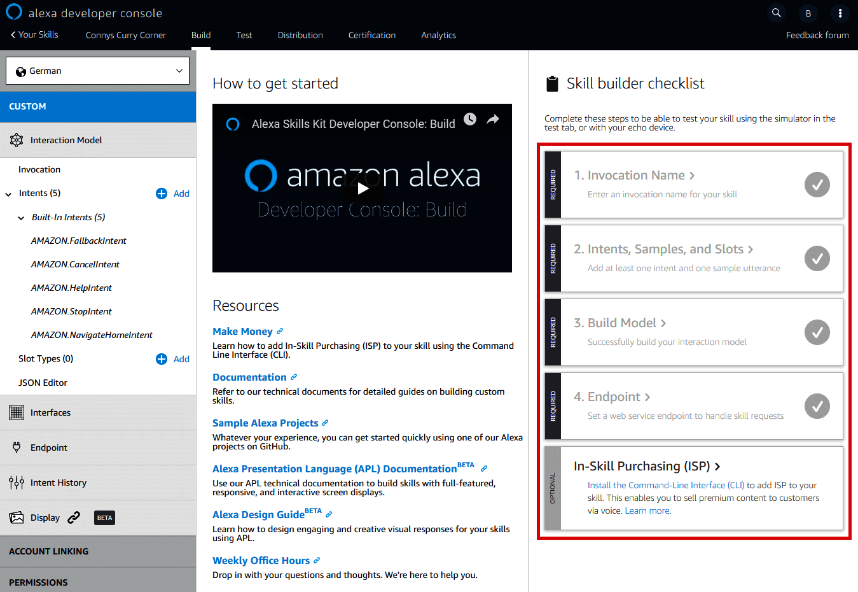Click the checkmark on Invocation Name step
Image resolution: width=858 pixels, height=592 pixels.
(x=817, y=185)
